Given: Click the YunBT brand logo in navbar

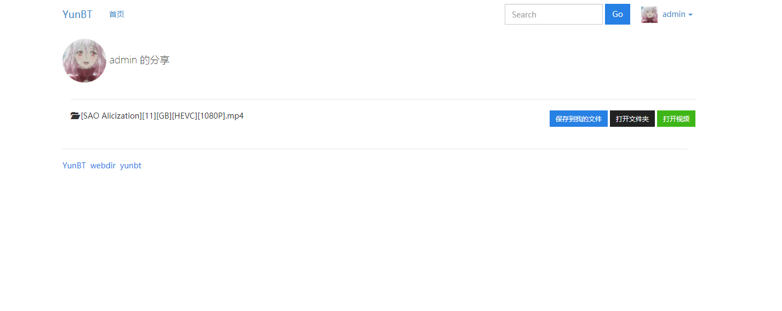Looking at the screenshot, I should 77,14.
